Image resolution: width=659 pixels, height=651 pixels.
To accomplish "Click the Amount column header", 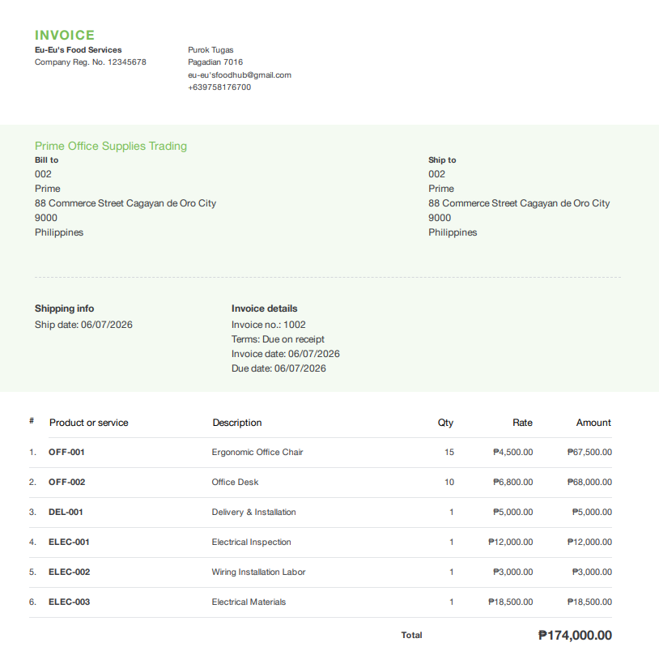I will (x=593, y=423).
